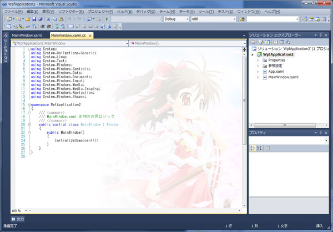Viewport: 333px width, 232px height.
Task: Open the ツール(T) menu
Action: click(x=206, y=12)
